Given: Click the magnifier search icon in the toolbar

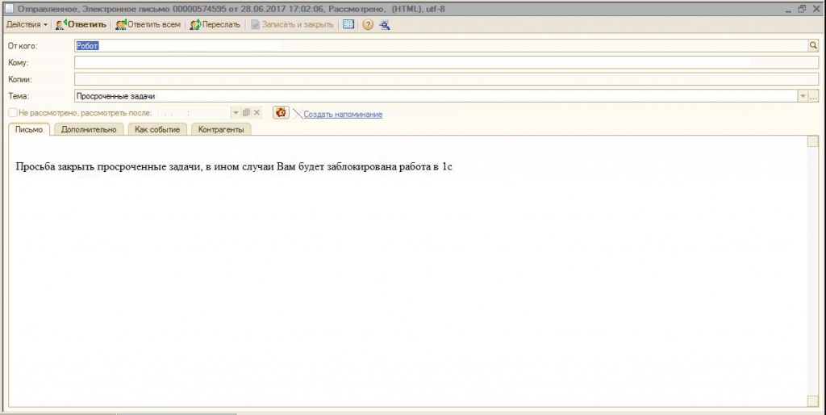Looking at the screenshot, I should [x=384, y=25].
